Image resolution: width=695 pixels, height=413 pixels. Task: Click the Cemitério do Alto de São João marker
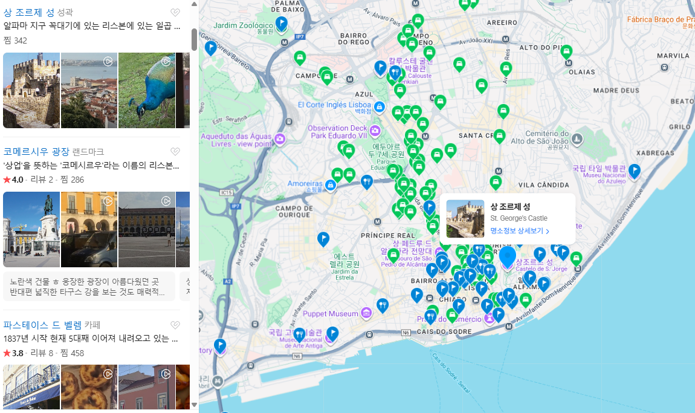[577, 139]
